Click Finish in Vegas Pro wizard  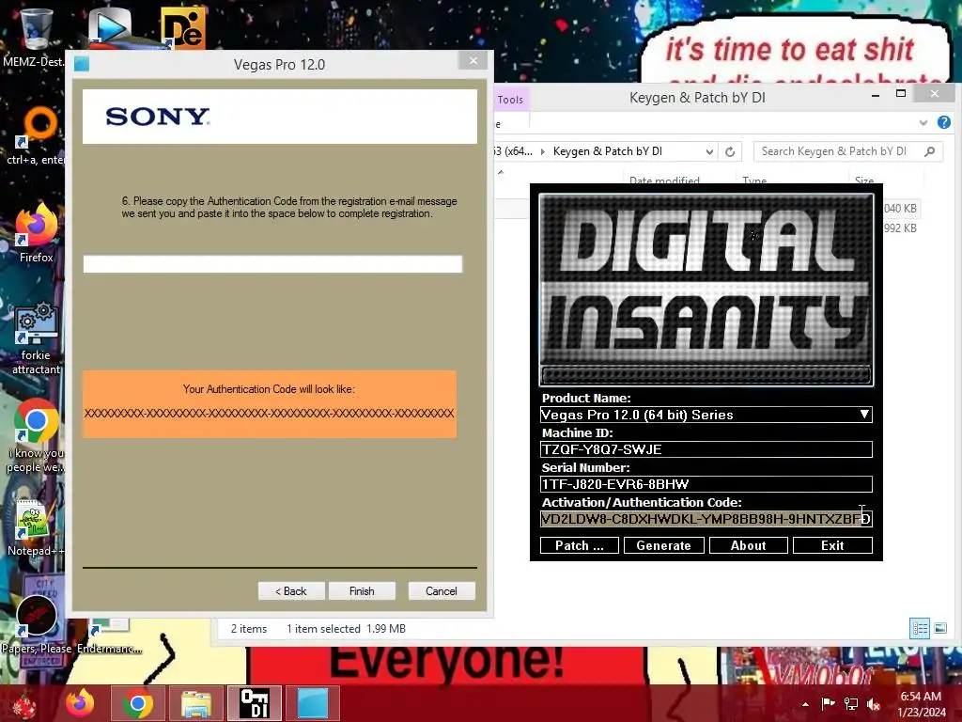pyautogui.click(x=362, y=590)
